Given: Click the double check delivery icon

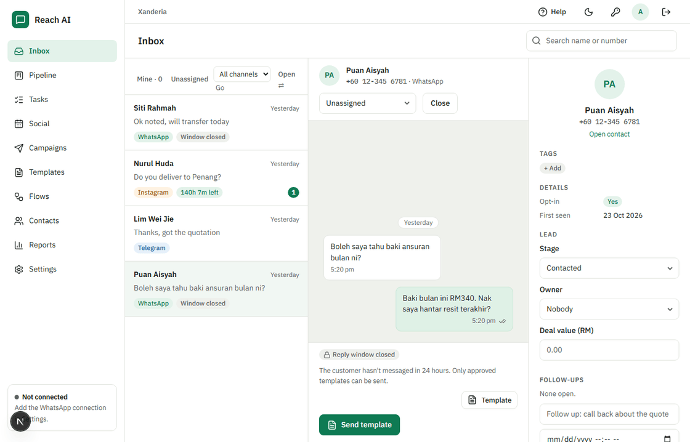Looking at the screenshot, I should (x=503, y=321).
